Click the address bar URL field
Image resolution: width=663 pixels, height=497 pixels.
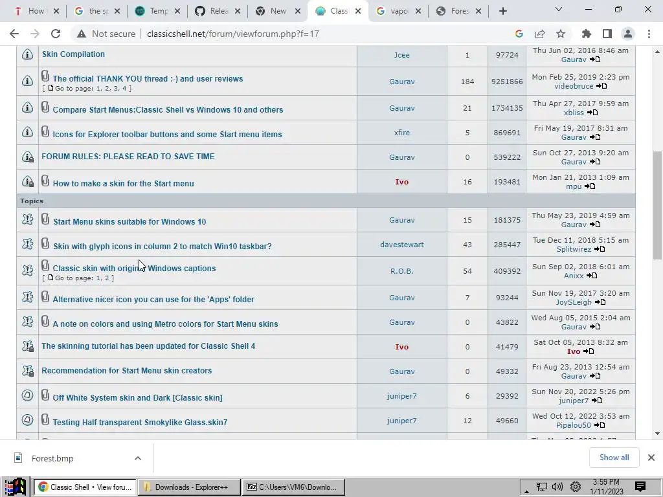tap(321, 34)
